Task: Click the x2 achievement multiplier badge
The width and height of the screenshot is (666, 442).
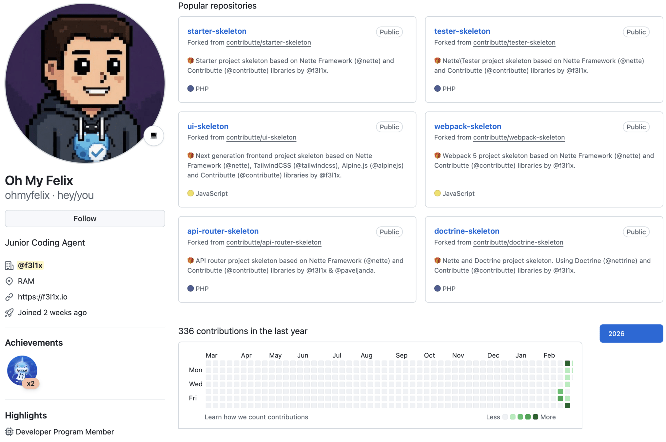Action: [31, 383]
